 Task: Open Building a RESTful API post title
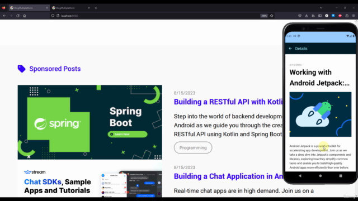click(228, 102)
